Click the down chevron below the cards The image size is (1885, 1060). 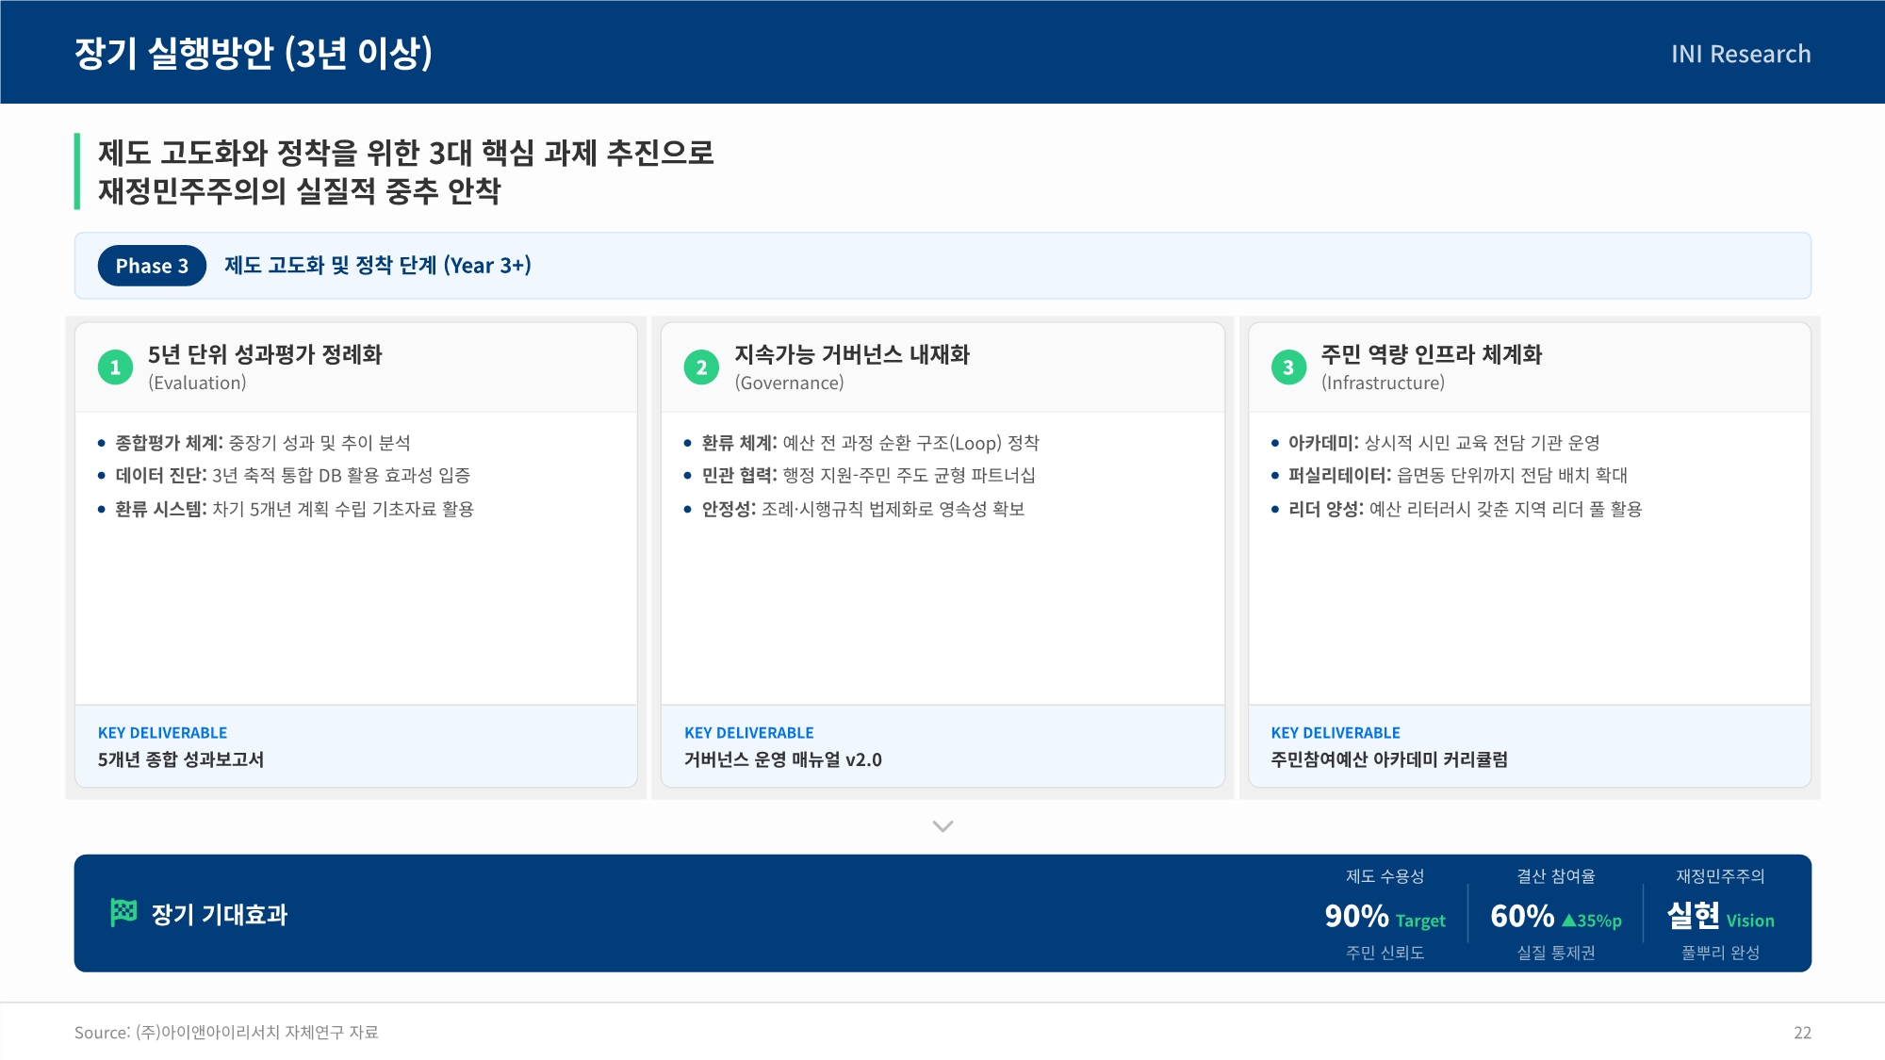[942, 826]
